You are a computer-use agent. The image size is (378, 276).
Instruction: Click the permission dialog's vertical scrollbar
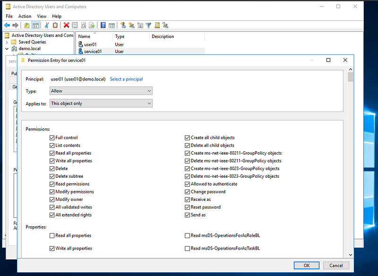click(x=350, y=165)
